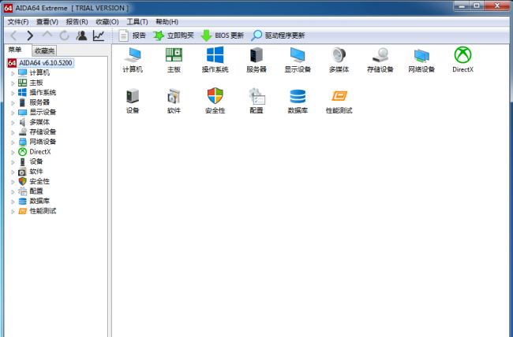Open the 数据库 database icon in main pane
The image size is (513, 337).
tap(298, 101)
